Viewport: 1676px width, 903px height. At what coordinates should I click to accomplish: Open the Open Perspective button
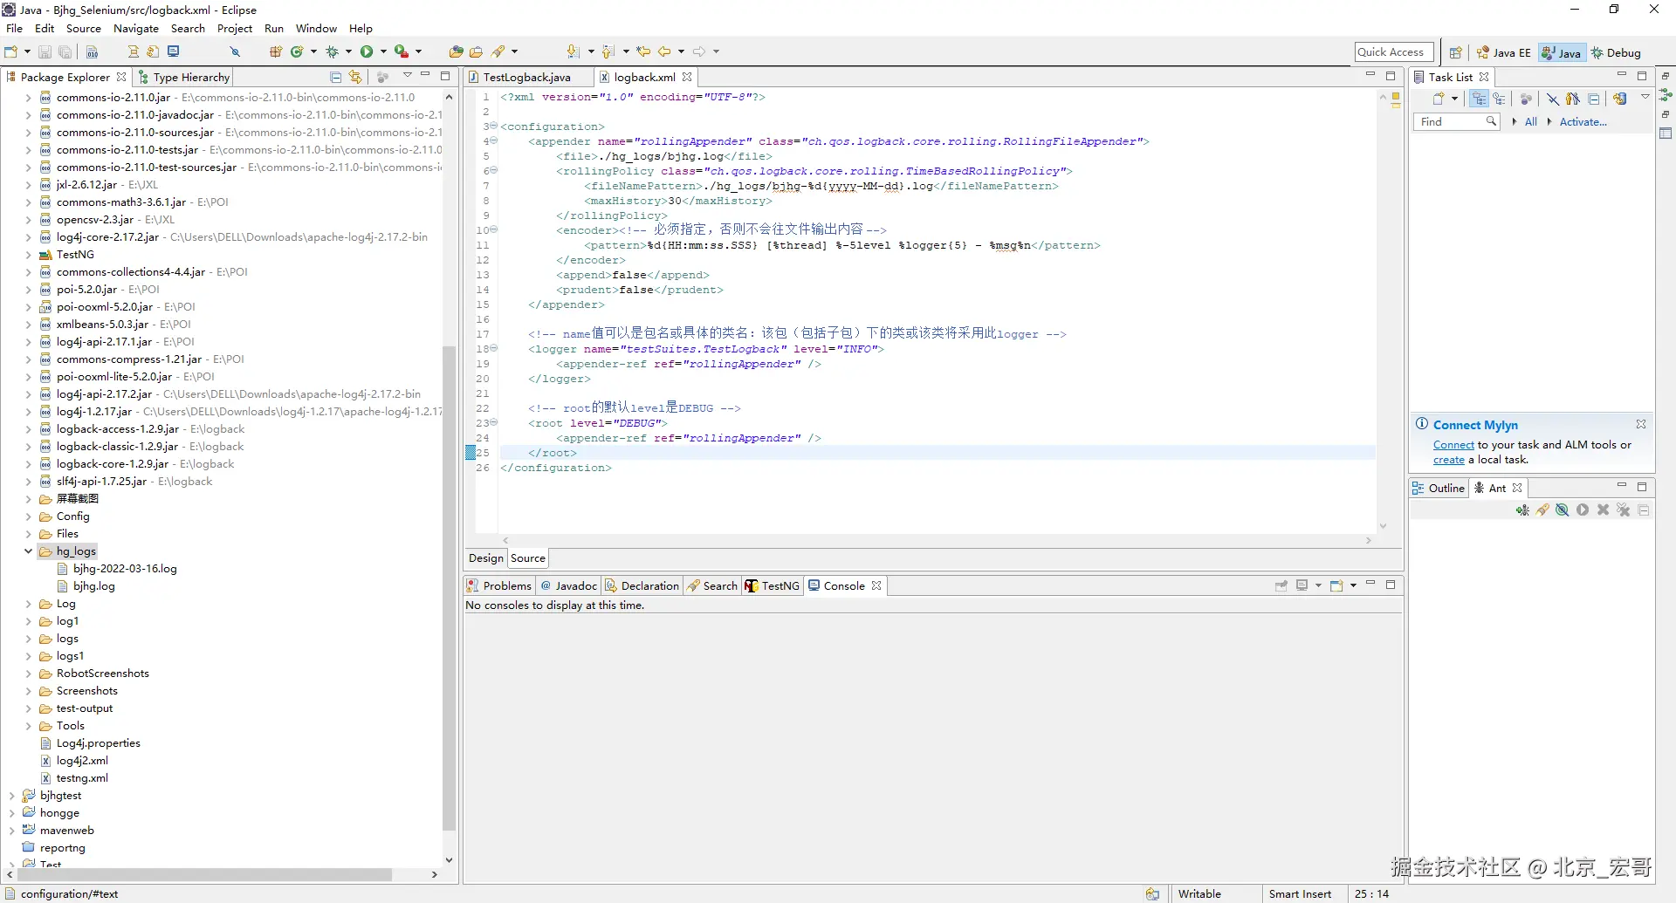point(1455,52)
